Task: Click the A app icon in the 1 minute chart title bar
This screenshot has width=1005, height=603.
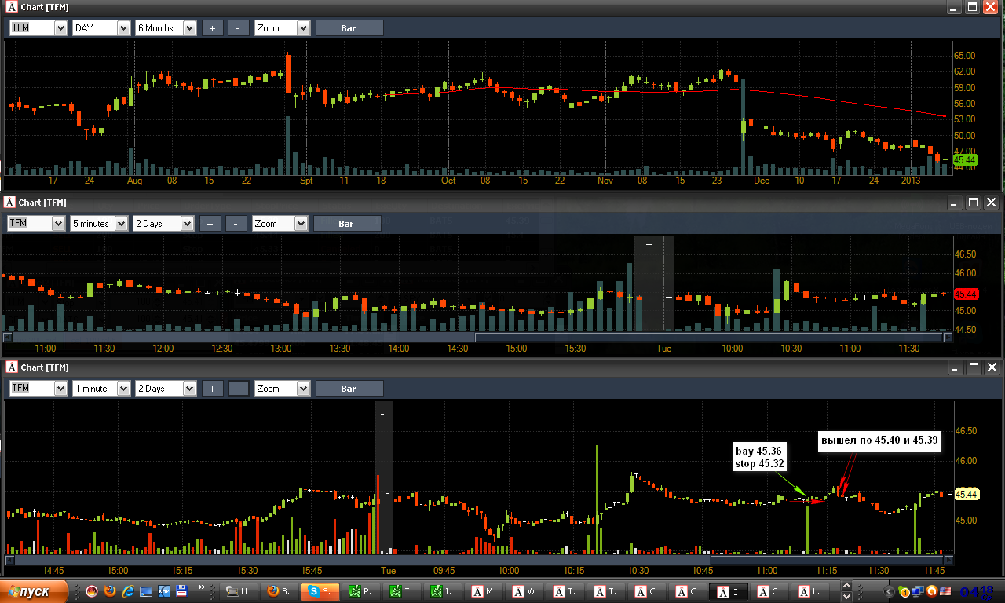Action: (11, 367)
